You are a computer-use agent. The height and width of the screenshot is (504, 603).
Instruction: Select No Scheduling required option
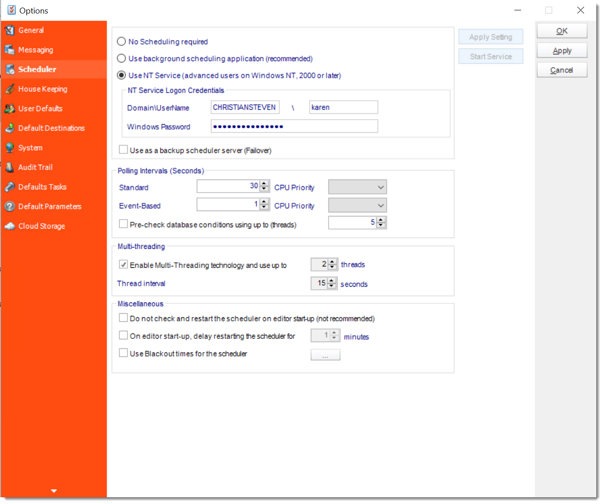tap(121, 41)
